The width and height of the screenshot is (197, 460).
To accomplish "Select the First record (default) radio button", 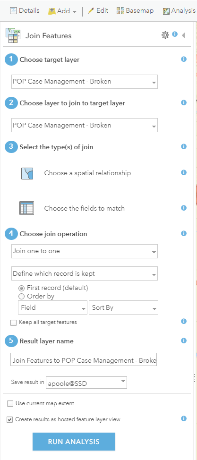I will [21, 288].
